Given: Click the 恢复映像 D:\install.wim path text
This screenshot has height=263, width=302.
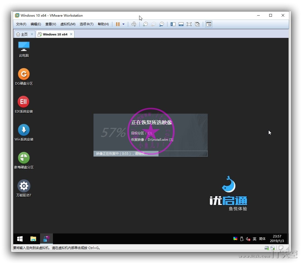Looking at the screenshot, I should [x=152, y=140].
